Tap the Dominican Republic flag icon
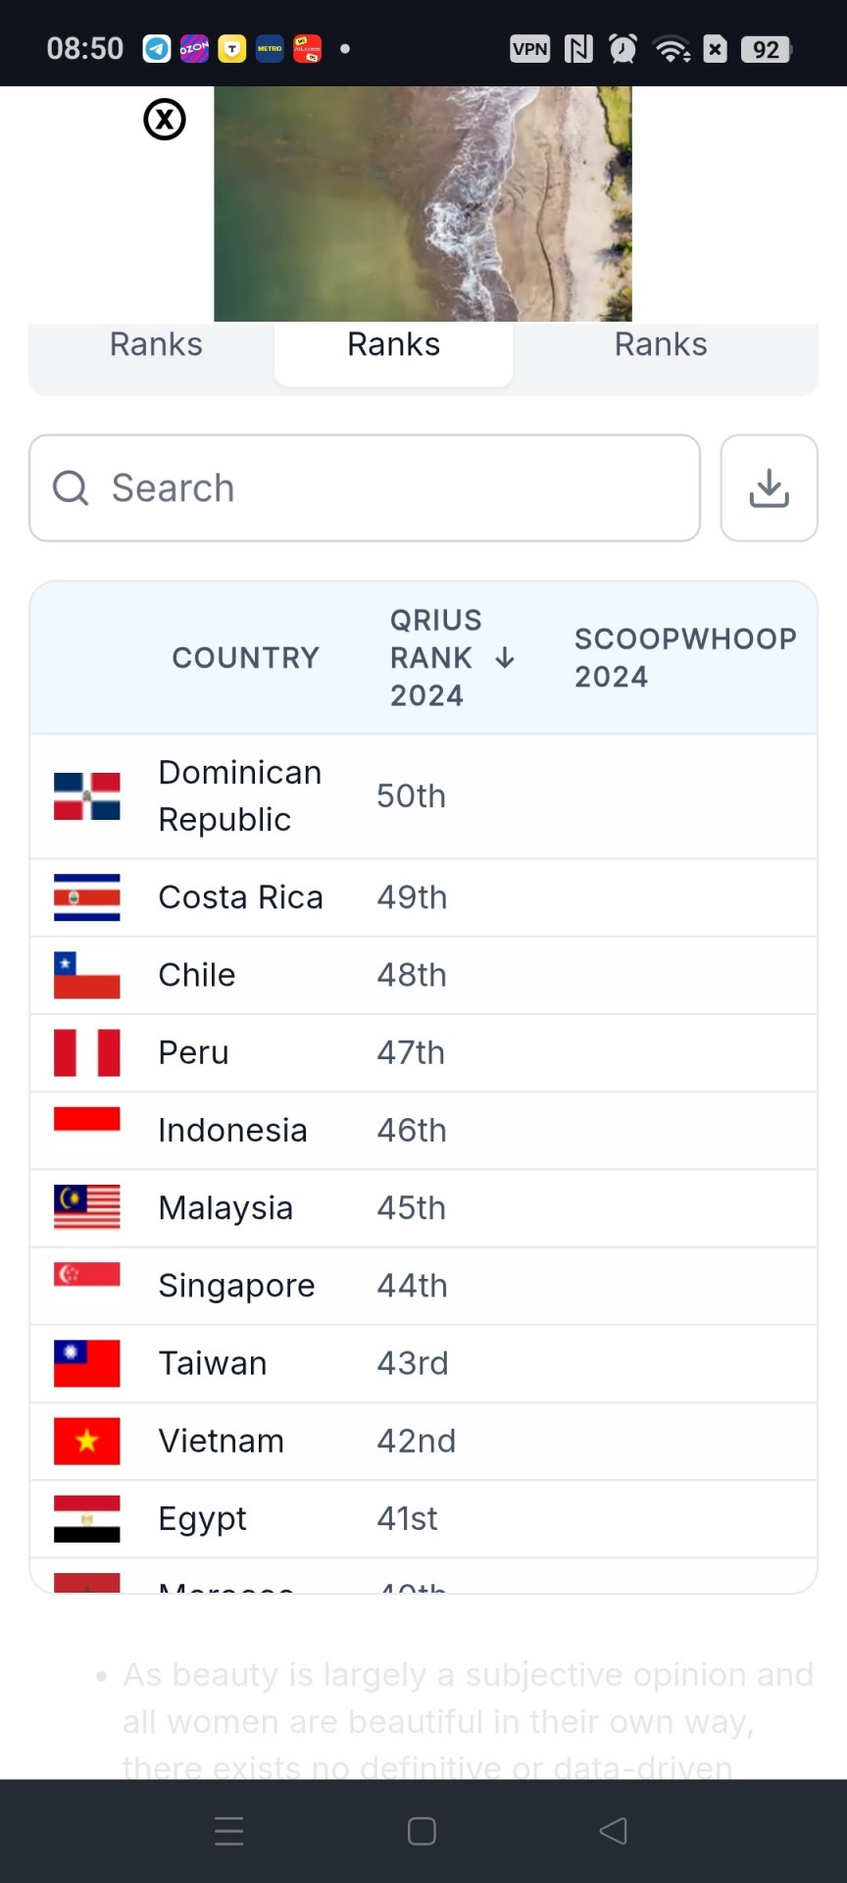847x1883 pixels. 87,796
